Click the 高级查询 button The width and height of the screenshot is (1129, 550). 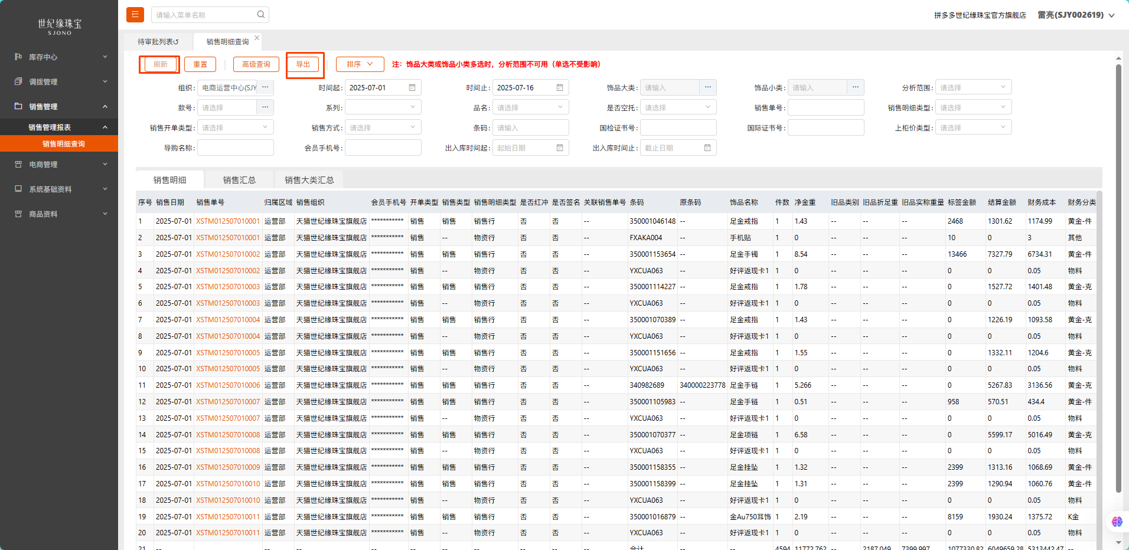tap(256, 64)
